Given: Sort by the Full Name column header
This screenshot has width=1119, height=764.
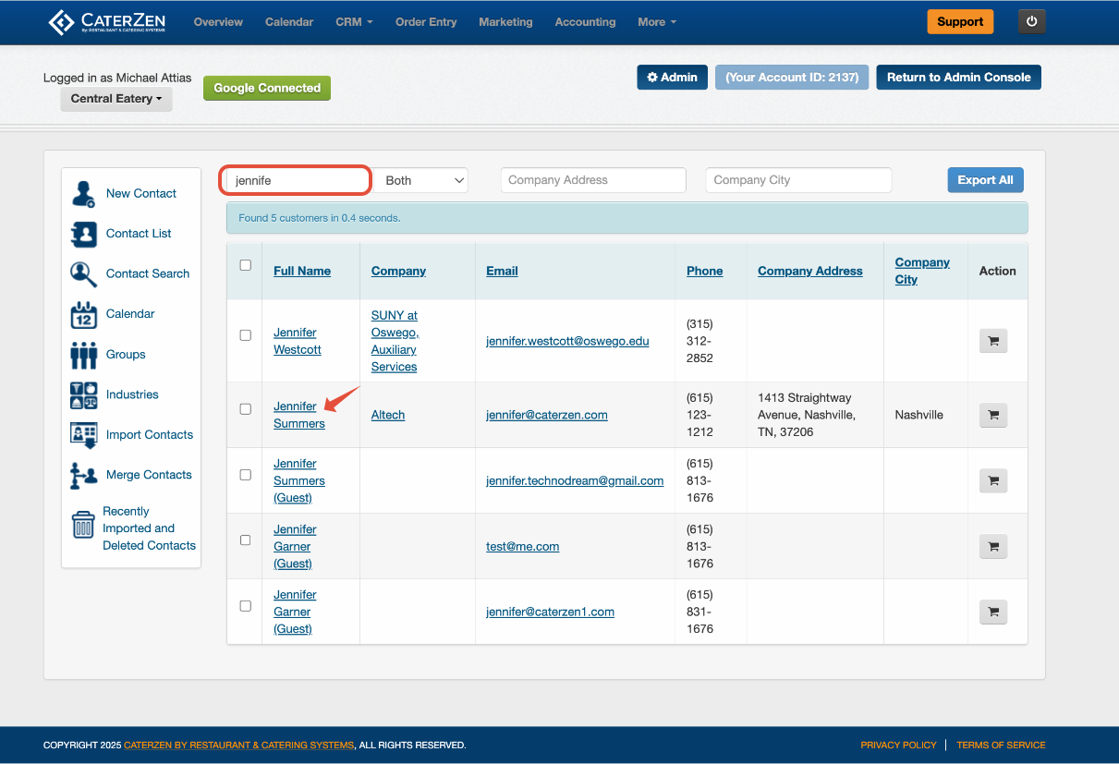Looking at the screenshot, I should coord(302,271).
